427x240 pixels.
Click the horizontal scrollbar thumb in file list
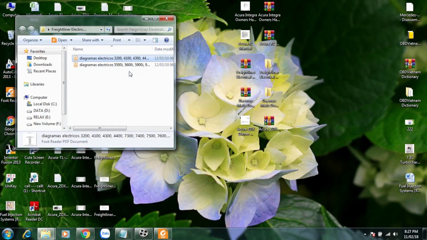[100, 128]
